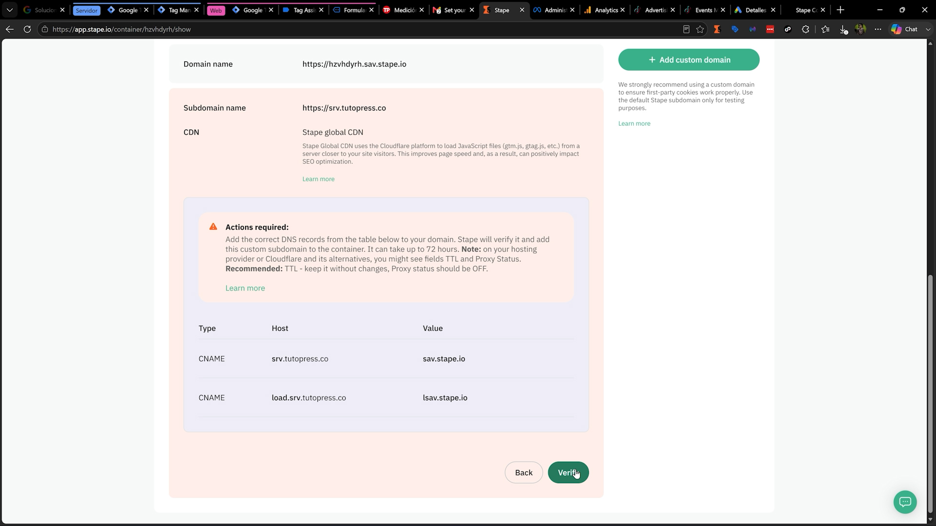
Task: Go back to previous page
Action: [x=10, y=29]
